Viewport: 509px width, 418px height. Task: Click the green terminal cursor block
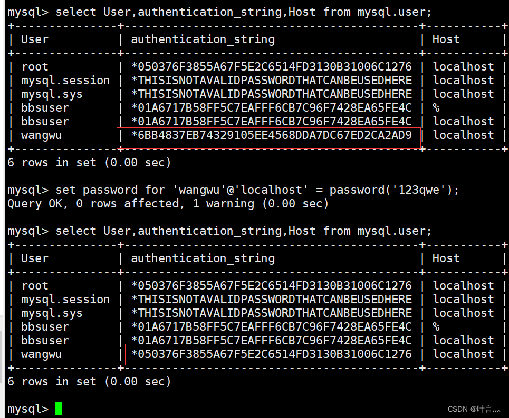[x=59, y=409]
